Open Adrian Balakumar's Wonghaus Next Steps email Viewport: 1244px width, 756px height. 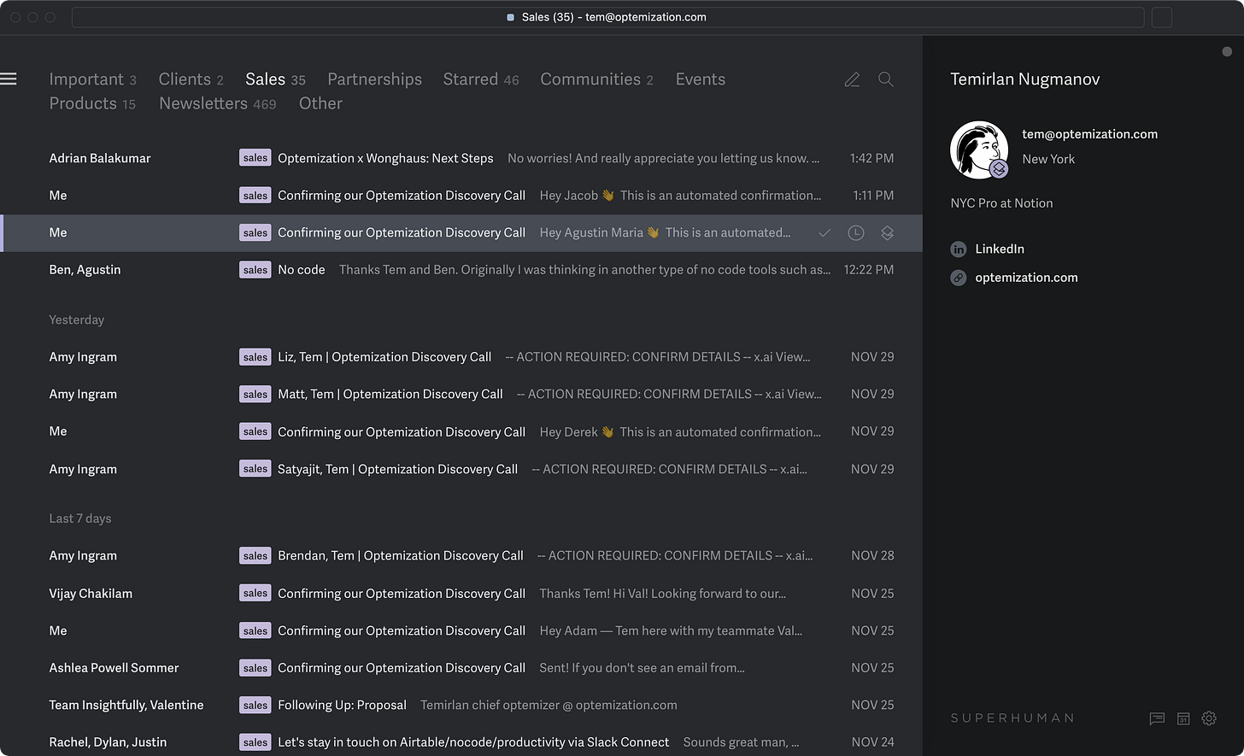click(461, 158)
